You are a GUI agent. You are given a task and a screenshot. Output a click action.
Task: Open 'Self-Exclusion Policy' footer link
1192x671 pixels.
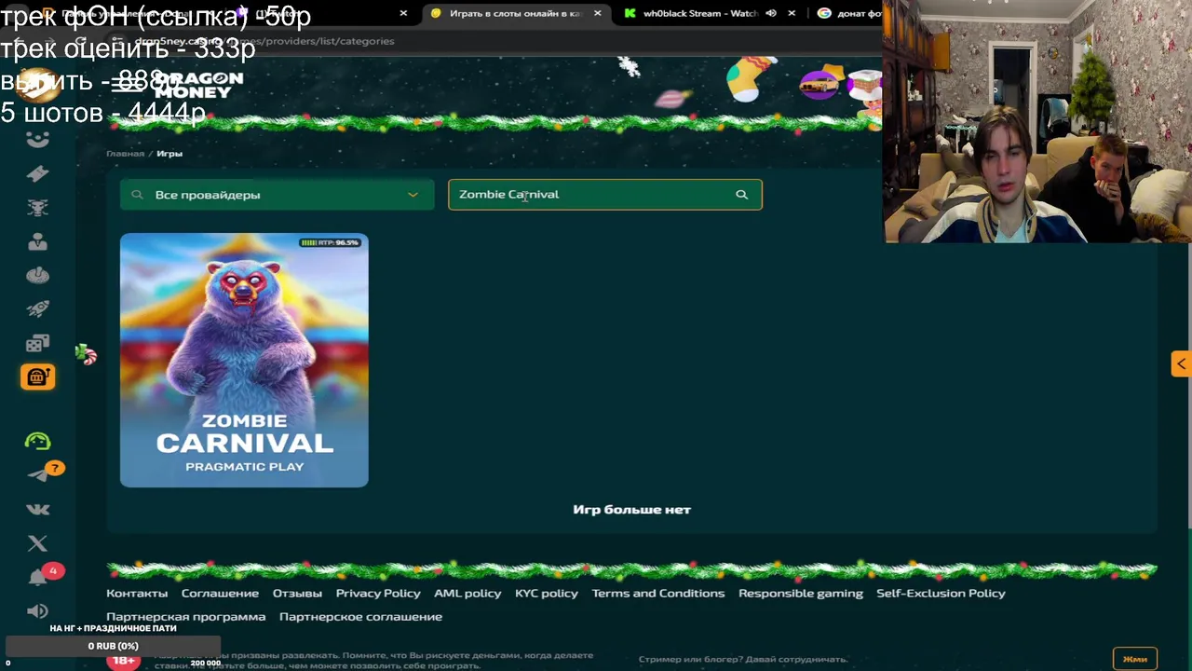pyautogui.click(x=941, y=593)
